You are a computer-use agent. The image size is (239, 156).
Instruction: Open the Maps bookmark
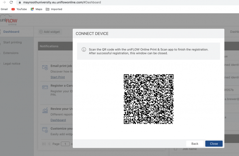coord(36,9)
